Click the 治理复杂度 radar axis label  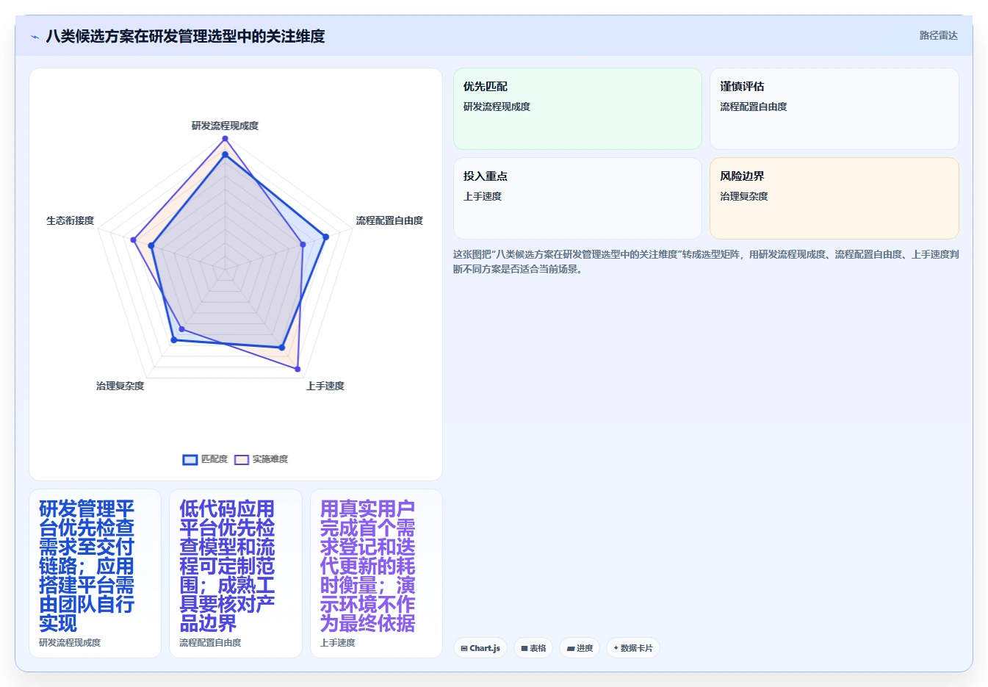120,386
